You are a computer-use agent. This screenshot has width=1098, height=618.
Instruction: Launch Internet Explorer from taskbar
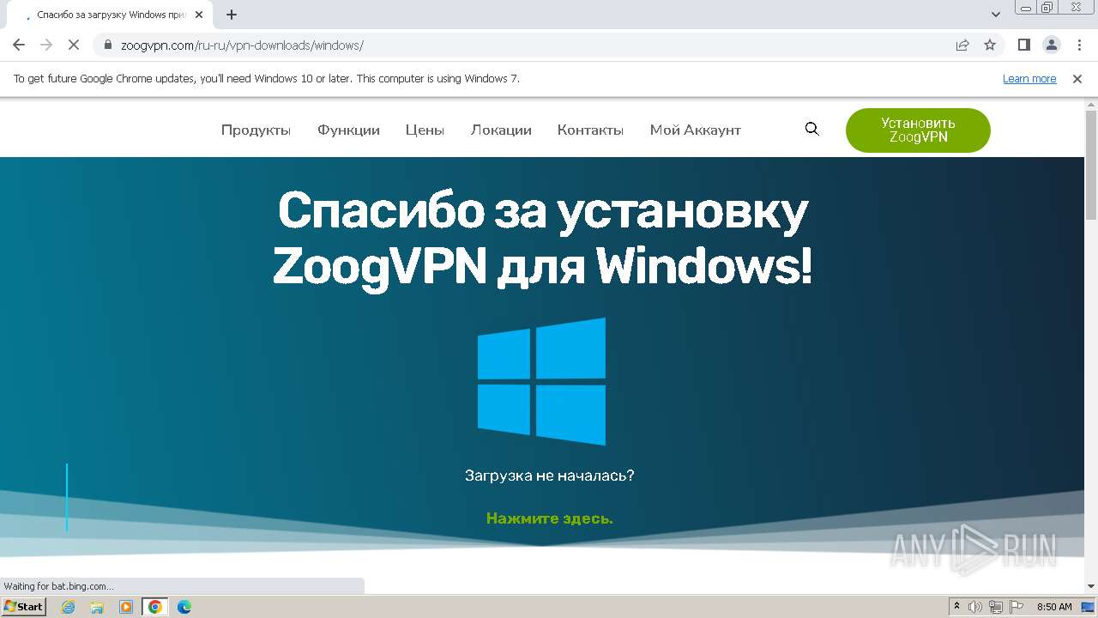click(69, 607)
